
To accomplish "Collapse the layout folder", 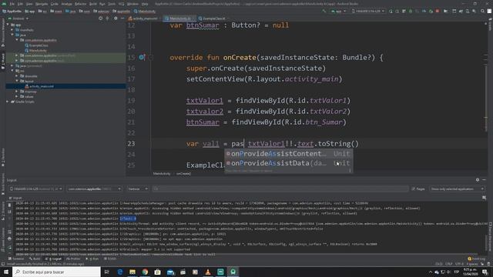I will [x=17, y=81].
